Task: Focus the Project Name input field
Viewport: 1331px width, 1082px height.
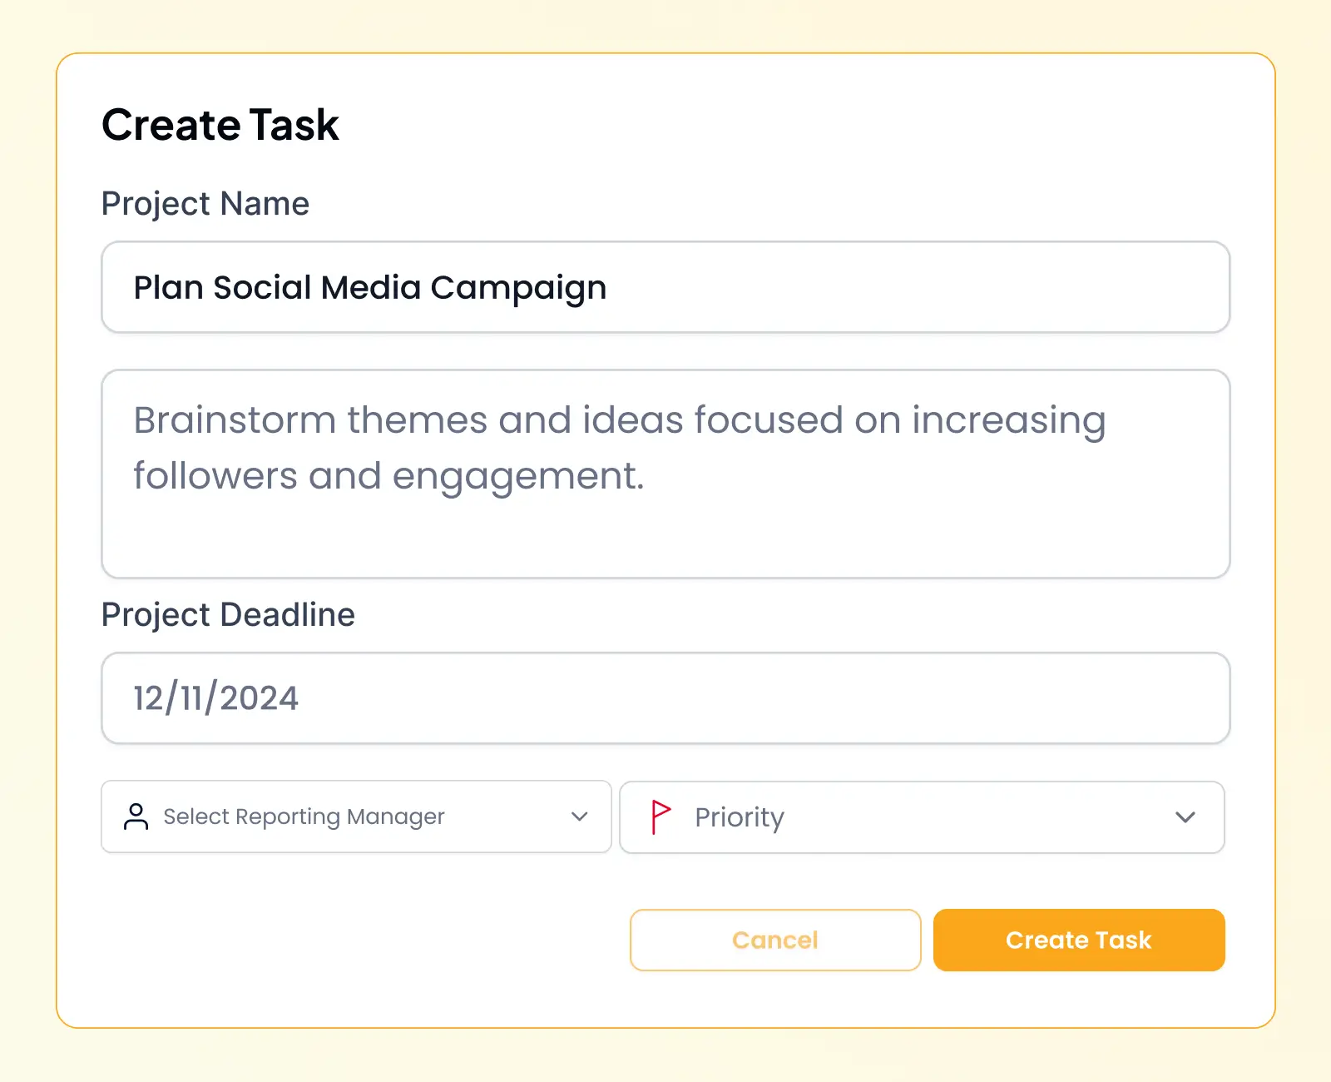Action: [x=665, y=287]
